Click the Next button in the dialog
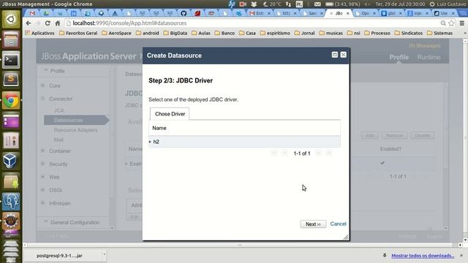Viewport: 468px width, 263px height. [x=313, y=224]
